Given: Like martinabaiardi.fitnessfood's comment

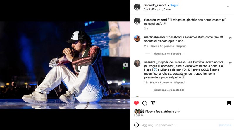Looking at the screenshot, I should tap(230, 38).
